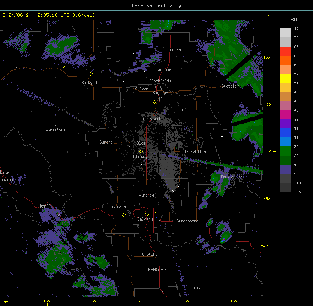Click the -30 value on the dBZ scale
Viewport: 313px width, 306px height.
tap(297, 192)
